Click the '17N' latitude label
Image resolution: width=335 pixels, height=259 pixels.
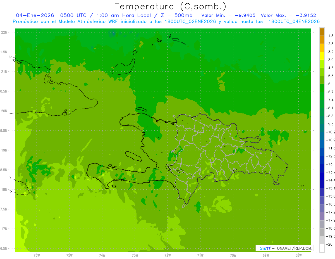coord(4,229)
